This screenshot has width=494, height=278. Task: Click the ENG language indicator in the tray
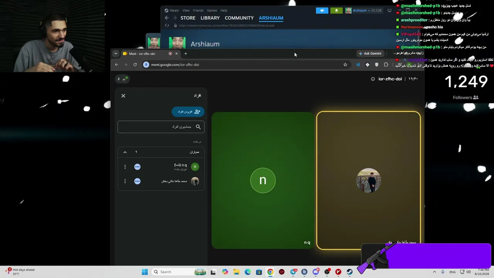(452, 272)
